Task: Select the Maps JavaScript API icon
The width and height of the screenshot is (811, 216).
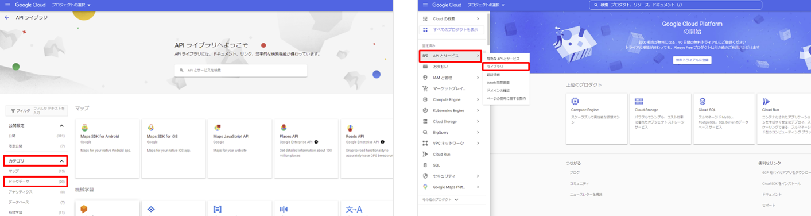Action: (x=218, y=128)
